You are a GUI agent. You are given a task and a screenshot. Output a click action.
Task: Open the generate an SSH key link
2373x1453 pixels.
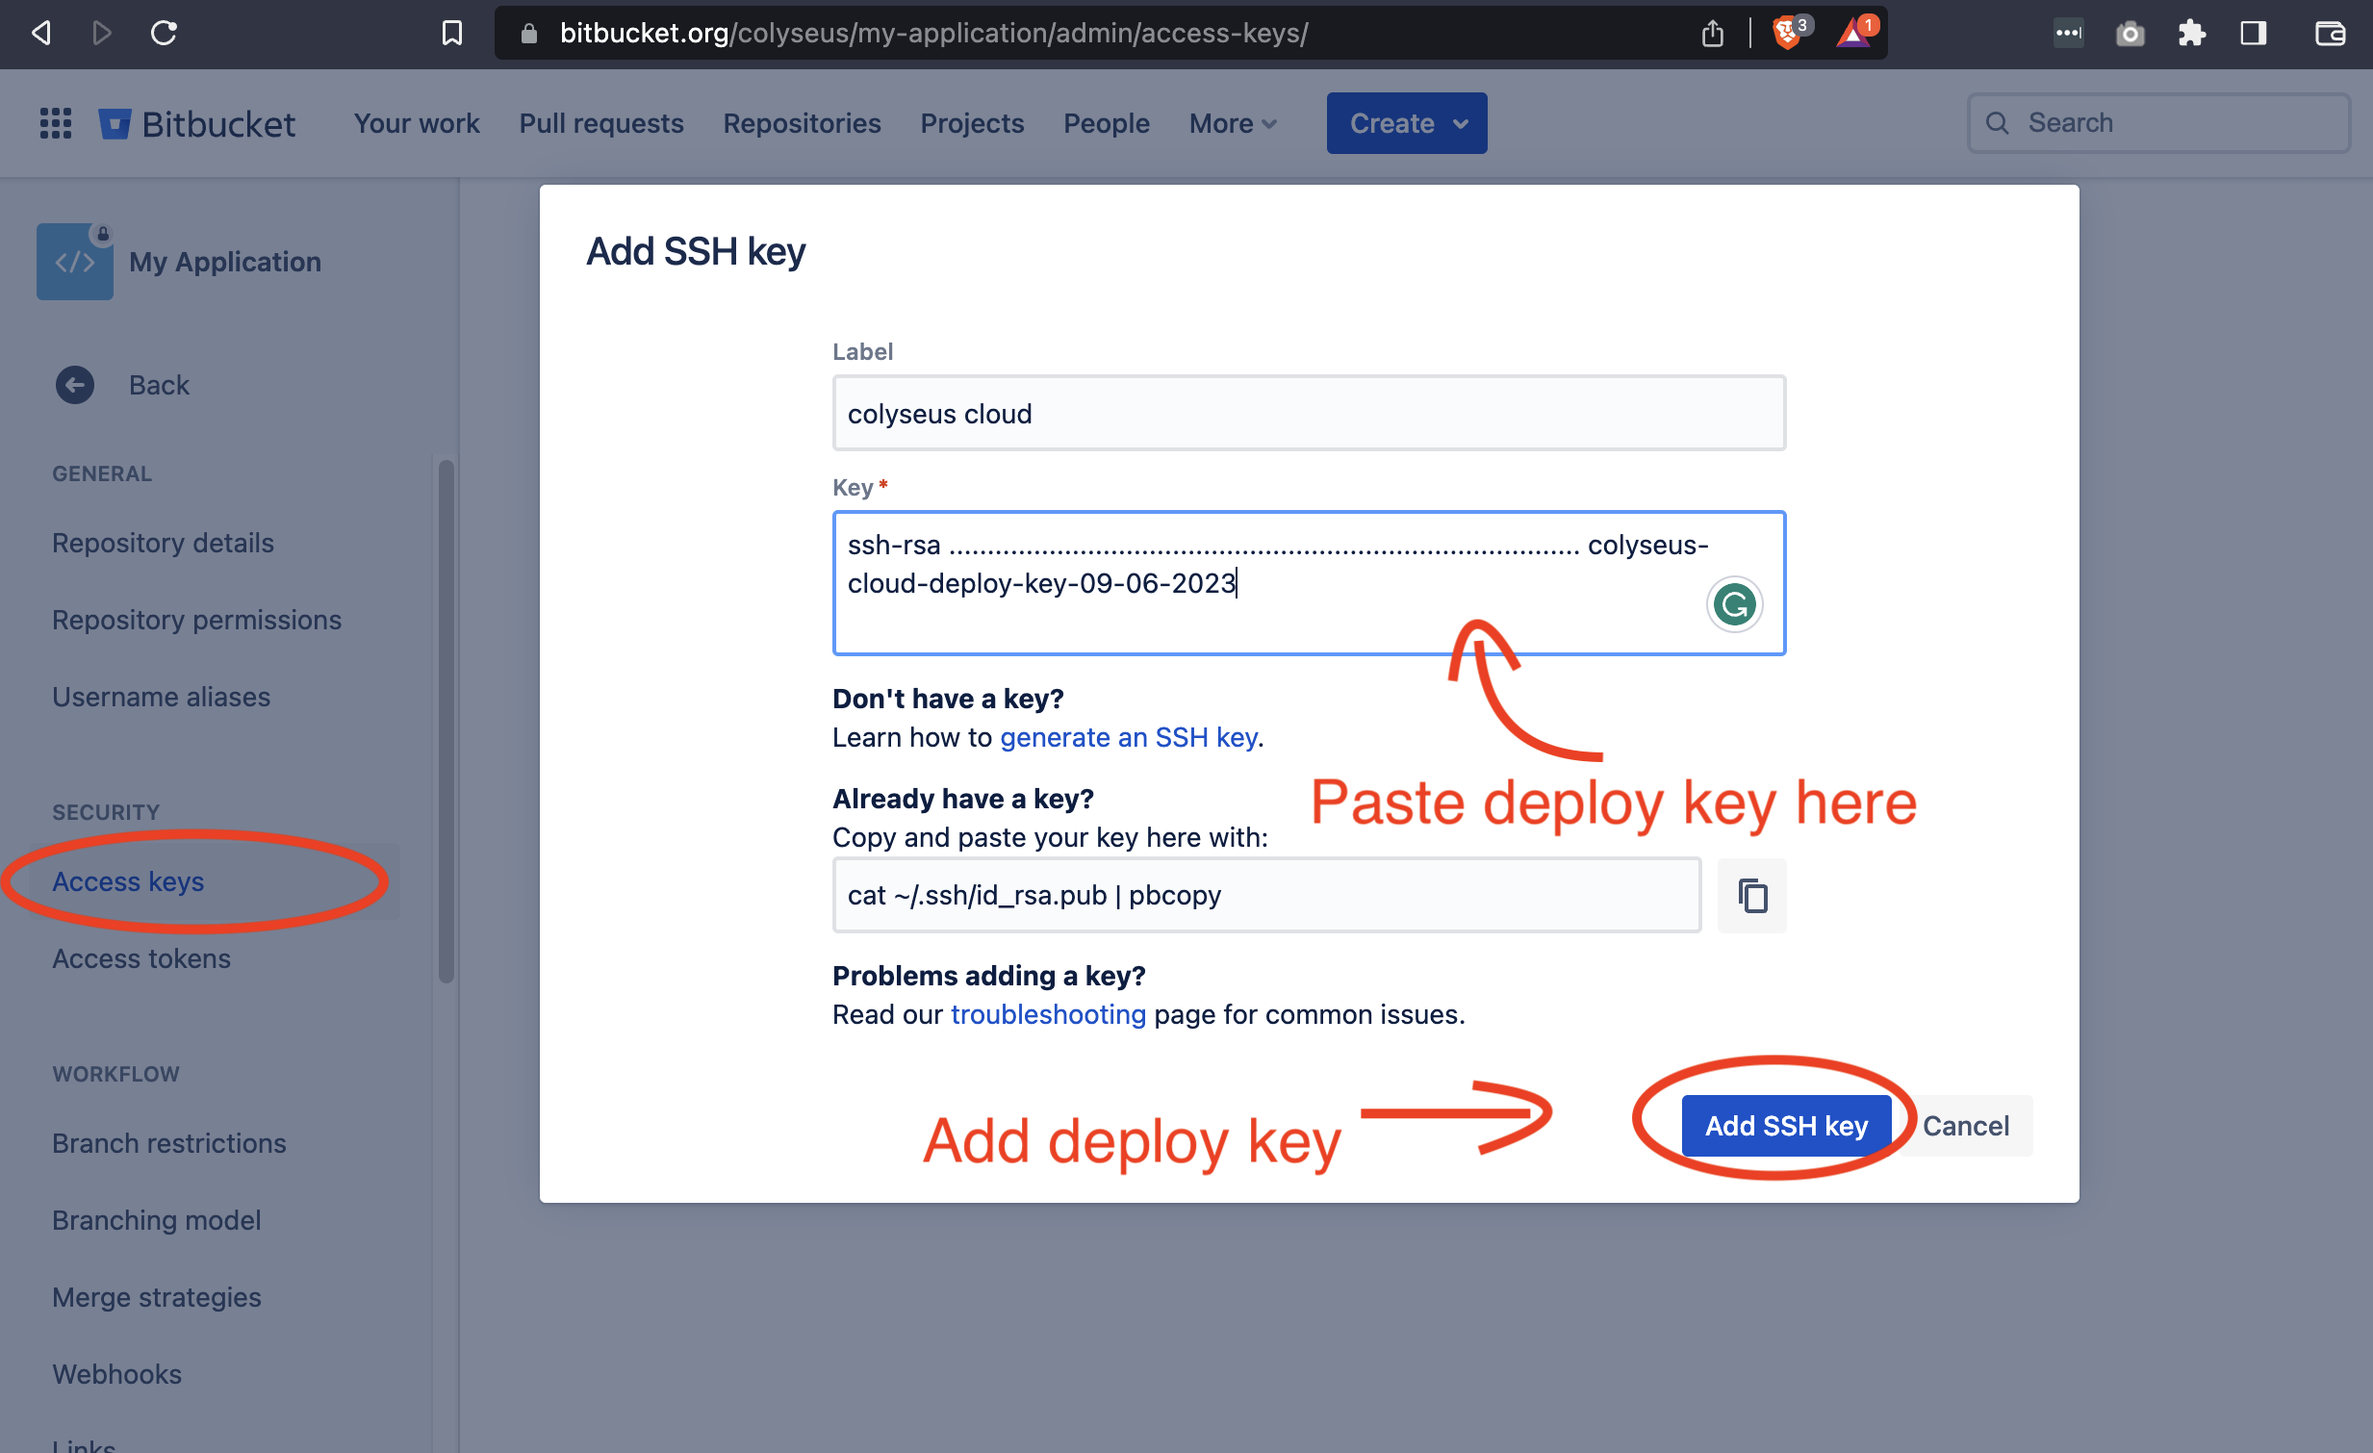[1129, 737]
